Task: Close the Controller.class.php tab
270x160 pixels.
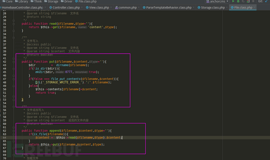Action: (82, 7)
